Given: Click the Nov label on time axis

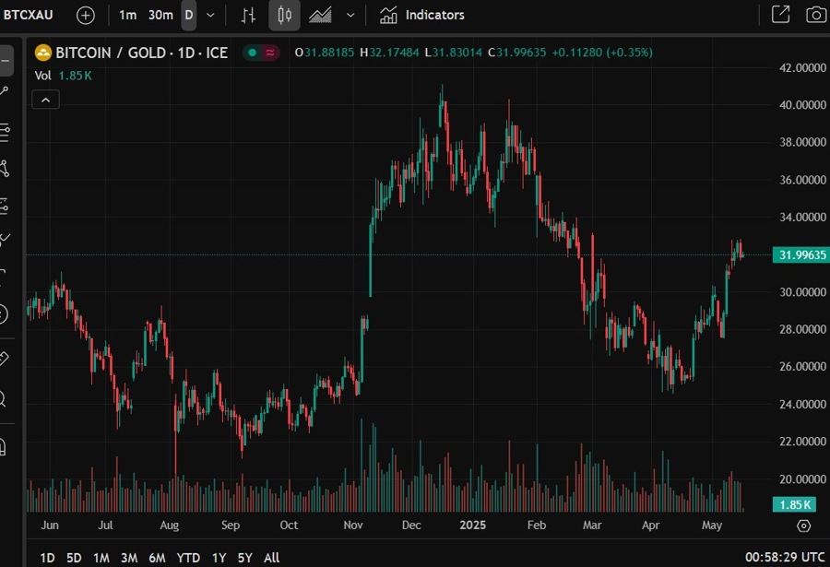Looking at the screenshot, I should (353, 526).
